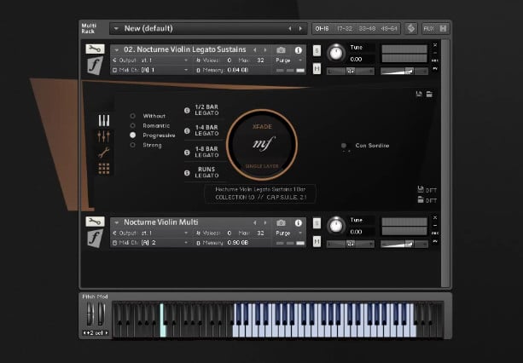Show info for Nocturne Violin Multi
This screenshot has width=523, height=363.
(299, 222)
